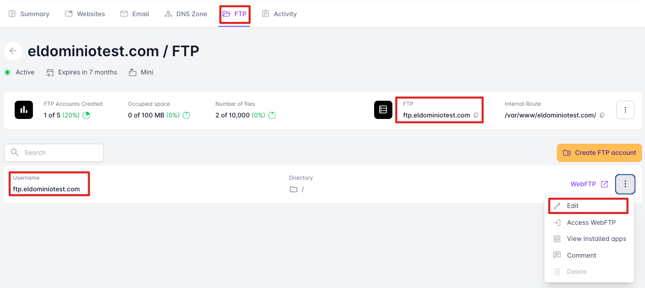
Task: Open the WebFTP link
Action: tap(583, 184)
